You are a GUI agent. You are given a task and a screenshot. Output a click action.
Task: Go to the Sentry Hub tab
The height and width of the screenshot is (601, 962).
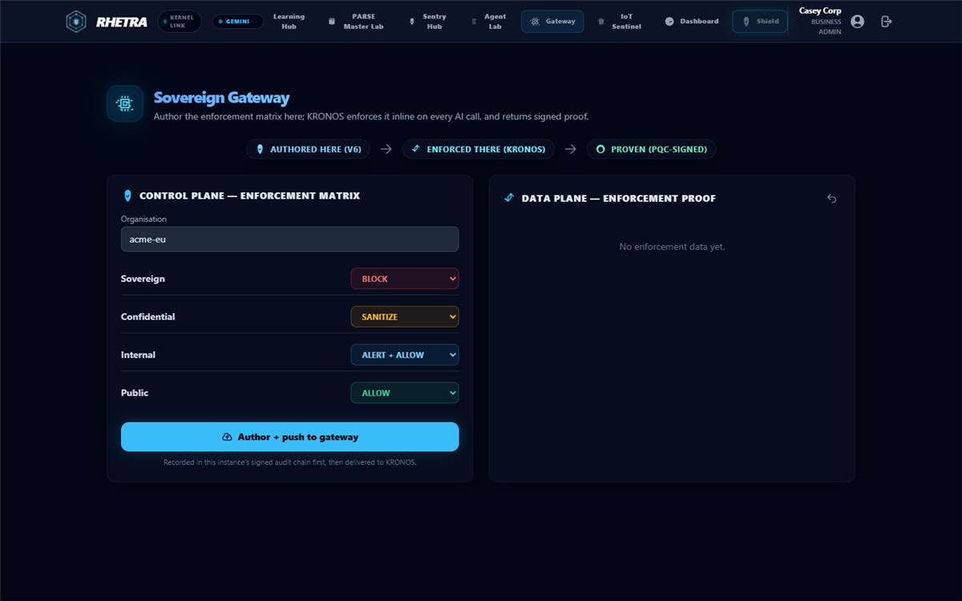tap(427, 22)
